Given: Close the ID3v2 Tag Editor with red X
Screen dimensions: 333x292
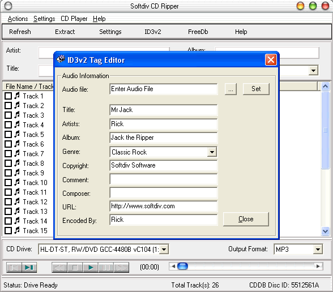Looking at the screenshot, I should (x=271, y=60).
